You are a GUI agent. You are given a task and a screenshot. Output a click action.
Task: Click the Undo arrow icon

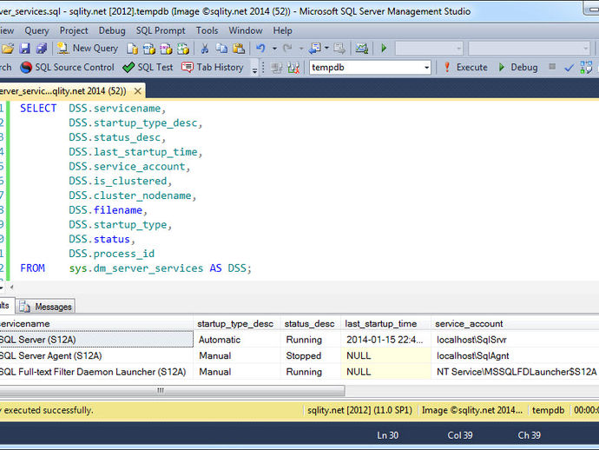[261, 48]
